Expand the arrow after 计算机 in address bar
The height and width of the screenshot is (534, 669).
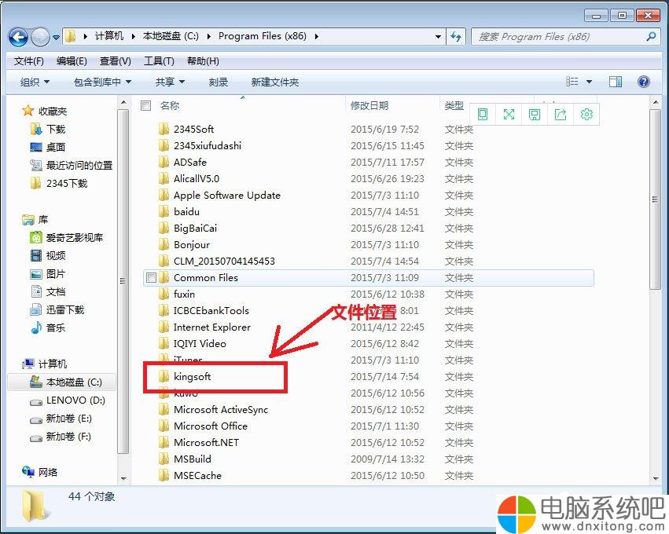[x=134, y=37]
